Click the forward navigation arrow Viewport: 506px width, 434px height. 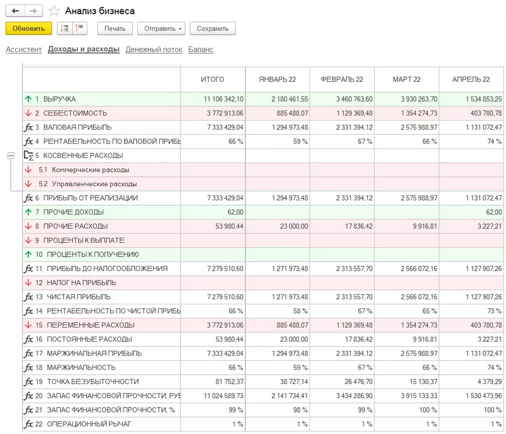pos(33,11)
